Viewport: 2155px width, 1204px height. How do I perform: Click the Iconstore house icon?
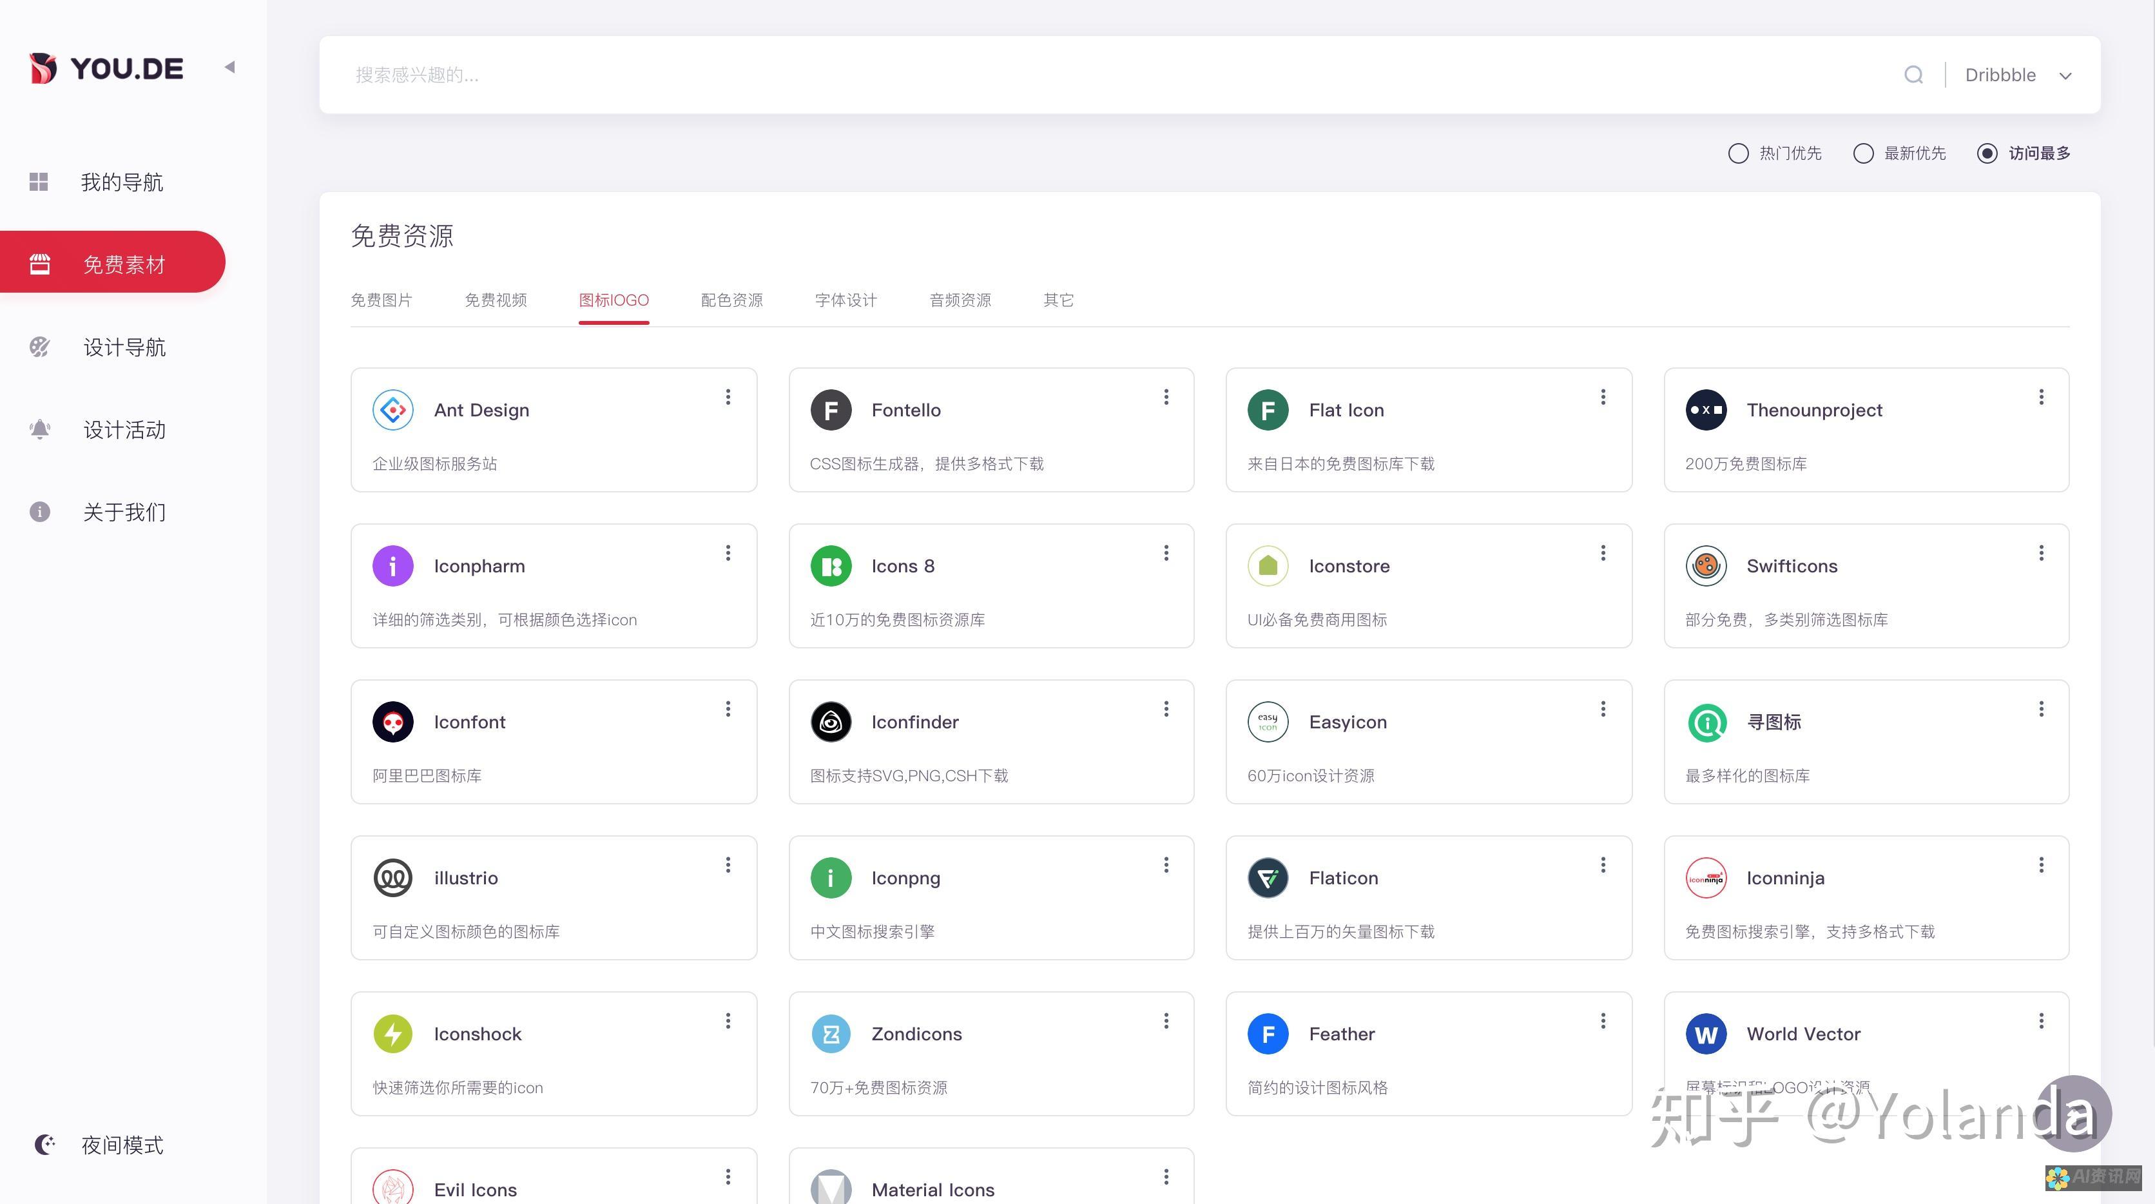coord(1268,567)
